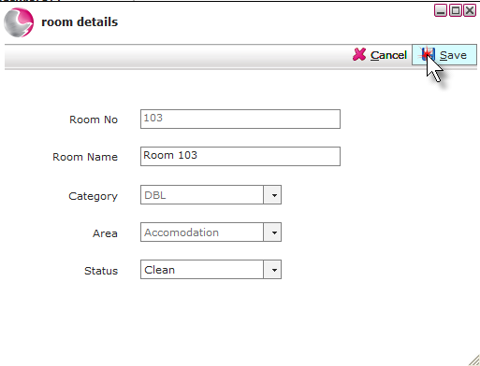The width and height of the screenshot is (480, 366).
Task: Click the resize grip in corner
Action: tap(474, 360)
